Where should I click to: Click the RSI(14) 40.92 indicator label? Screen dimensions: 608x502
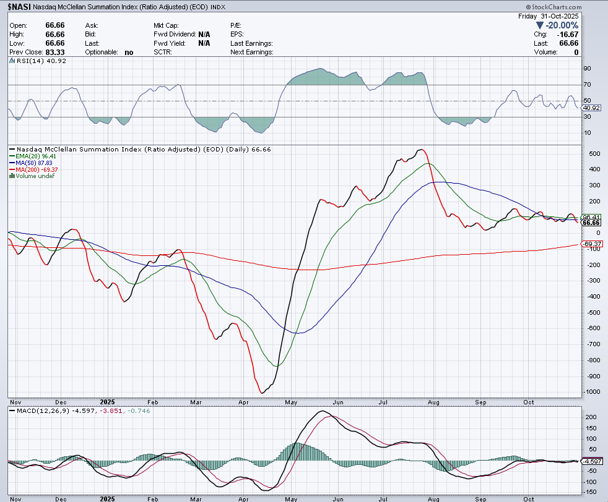coord(41,61)
